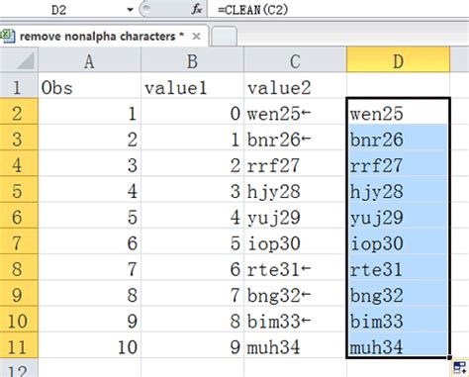
Task: Select the cell containing Obs
Action: pyautogui.click(x=89, y=86)
